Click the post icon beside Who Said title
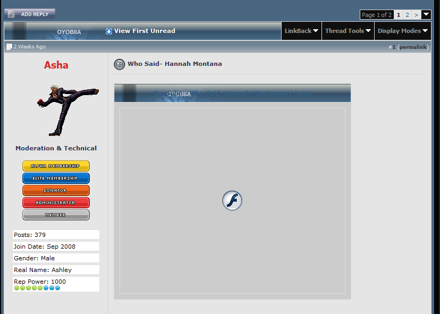 [119, 64]
